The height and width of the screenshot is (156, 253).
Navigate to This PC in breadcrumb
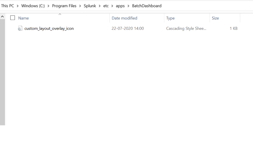(x=8, y=6)
